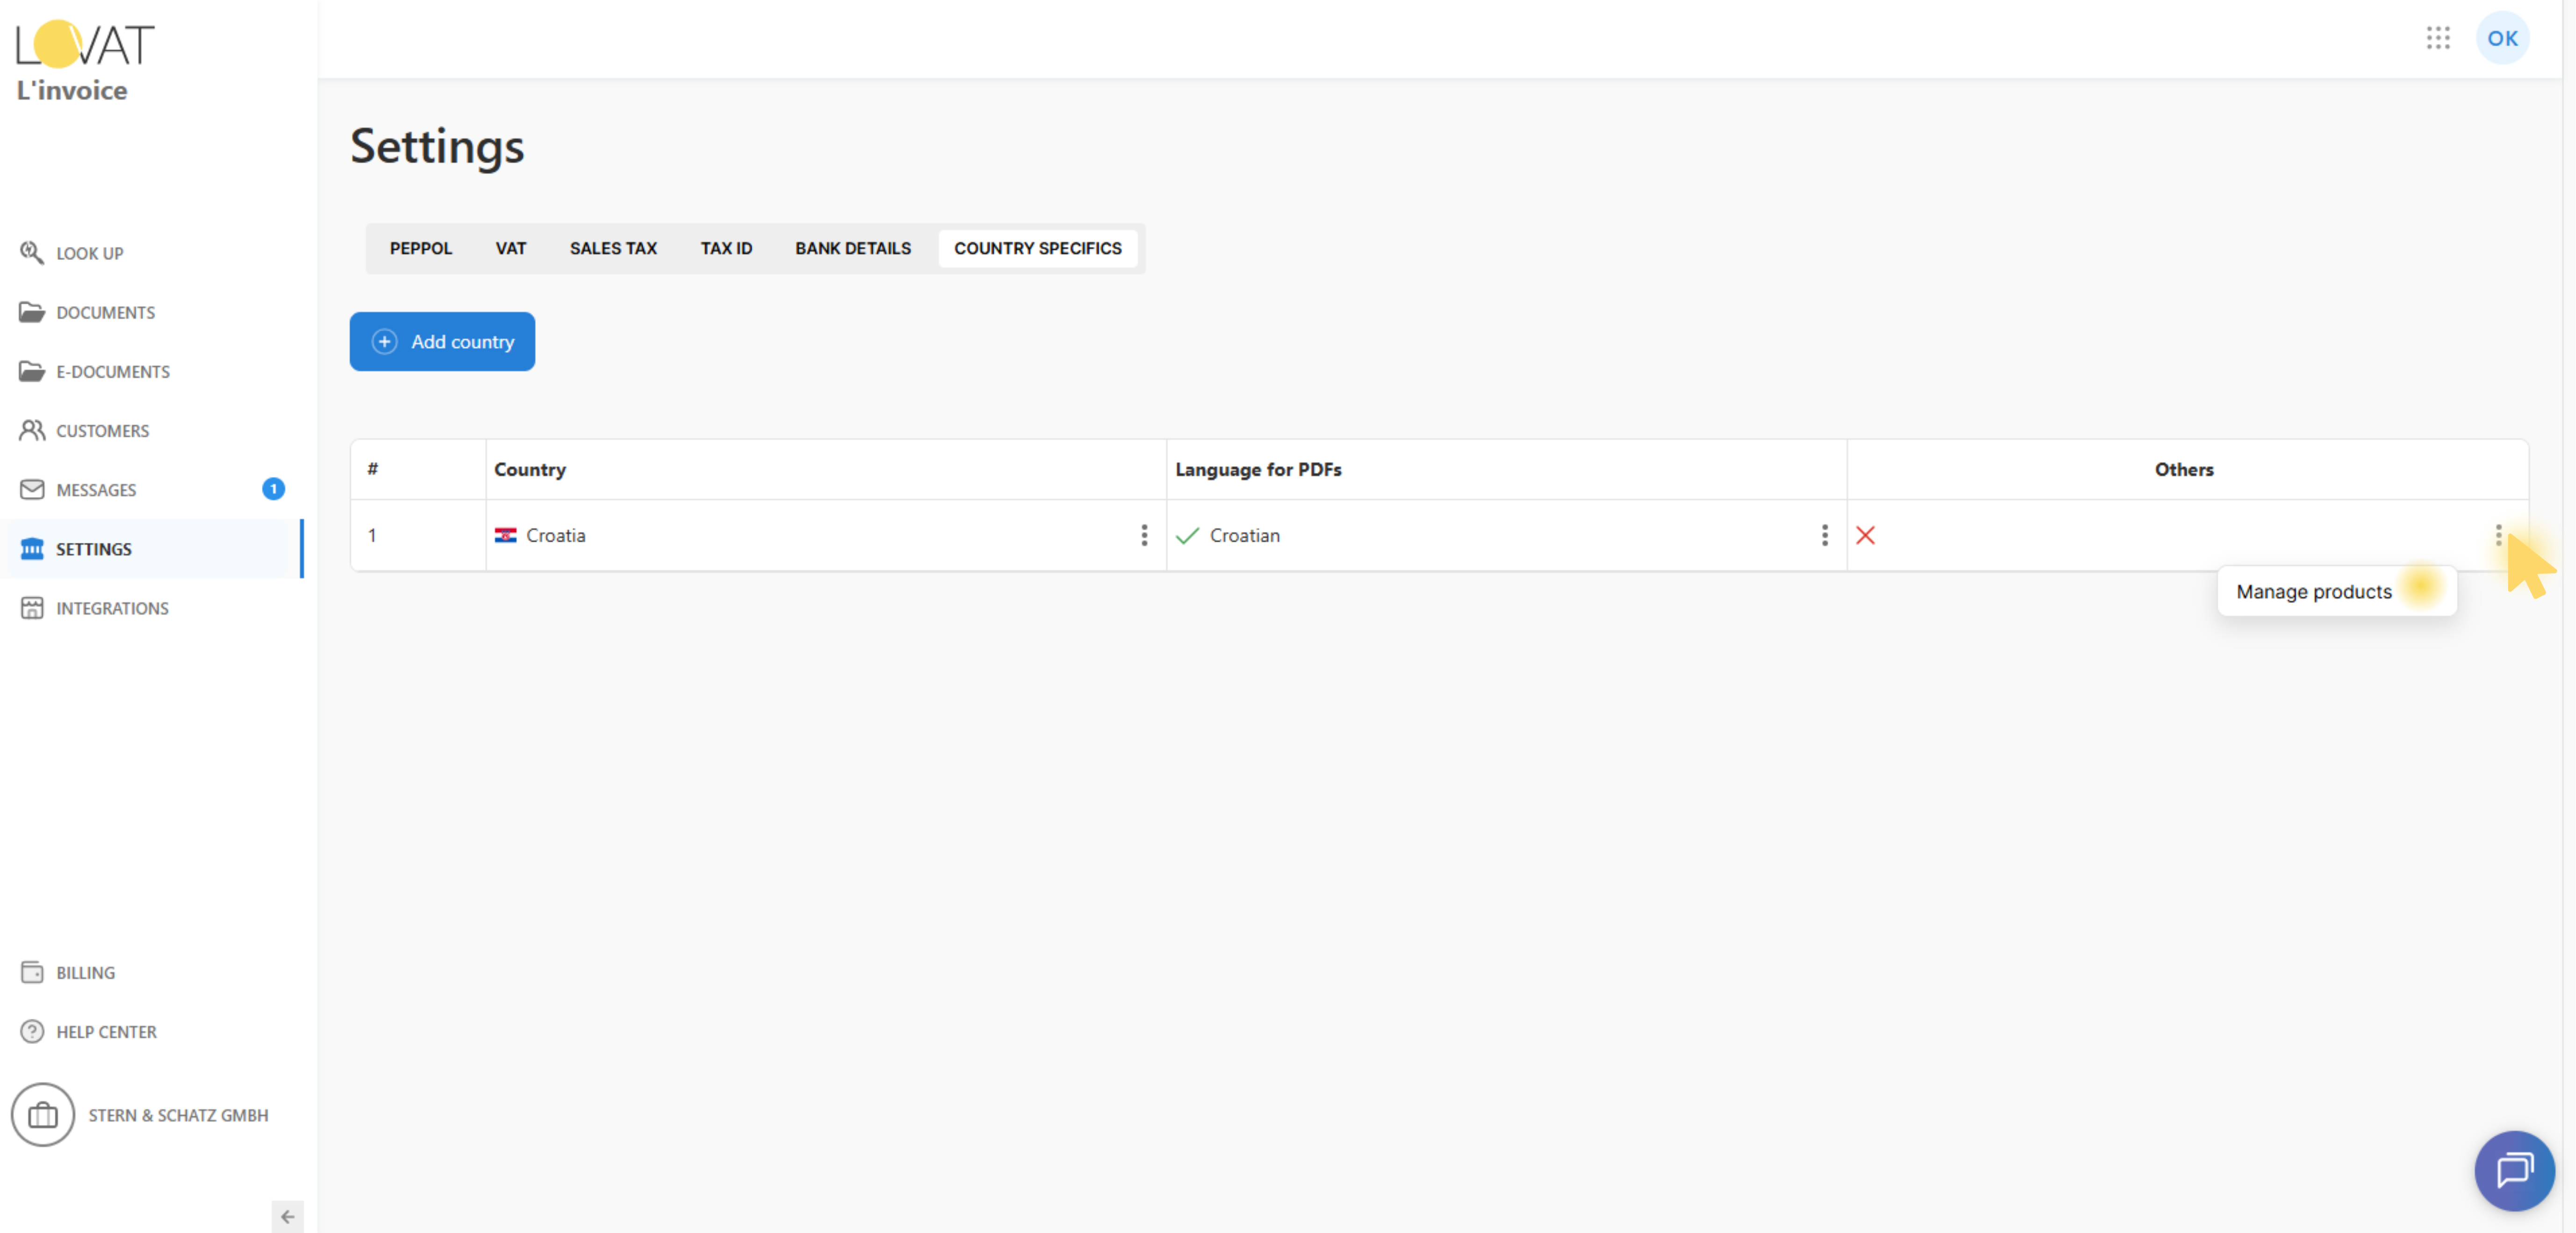Switch to the Bank Details tab
The height and width of the screenshot is (1233, 2576).
[x=852, y=248]
